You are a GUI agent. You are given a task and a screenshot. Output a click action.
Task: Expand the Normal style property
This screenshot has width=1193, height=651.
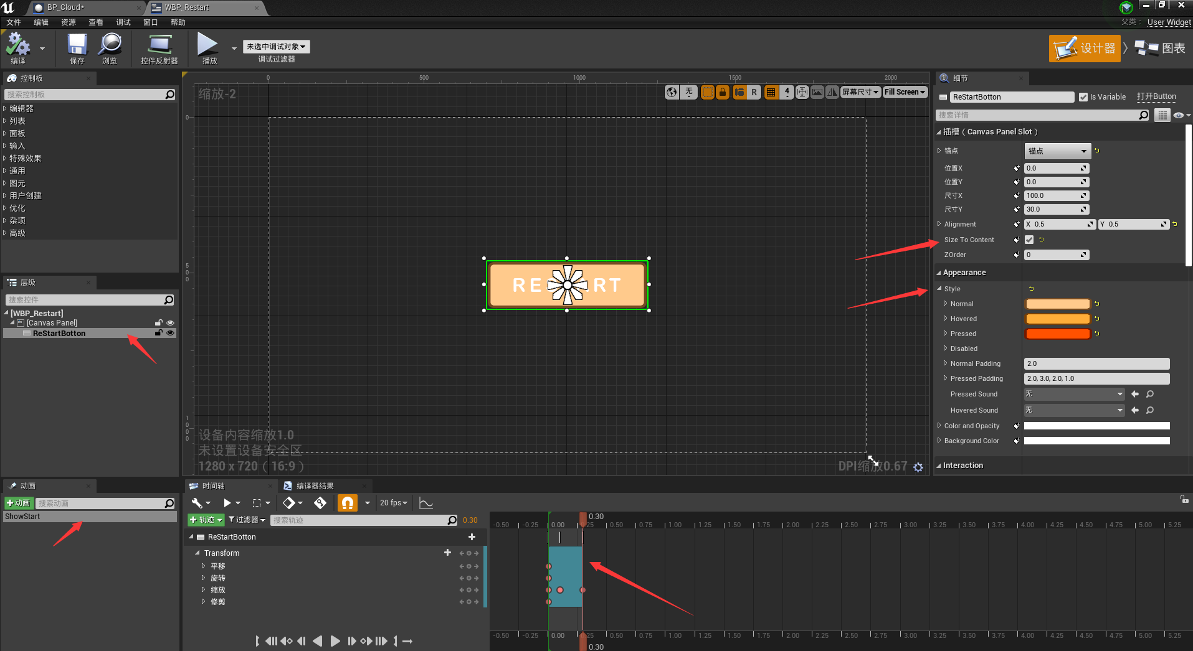(x=946, y=304)
